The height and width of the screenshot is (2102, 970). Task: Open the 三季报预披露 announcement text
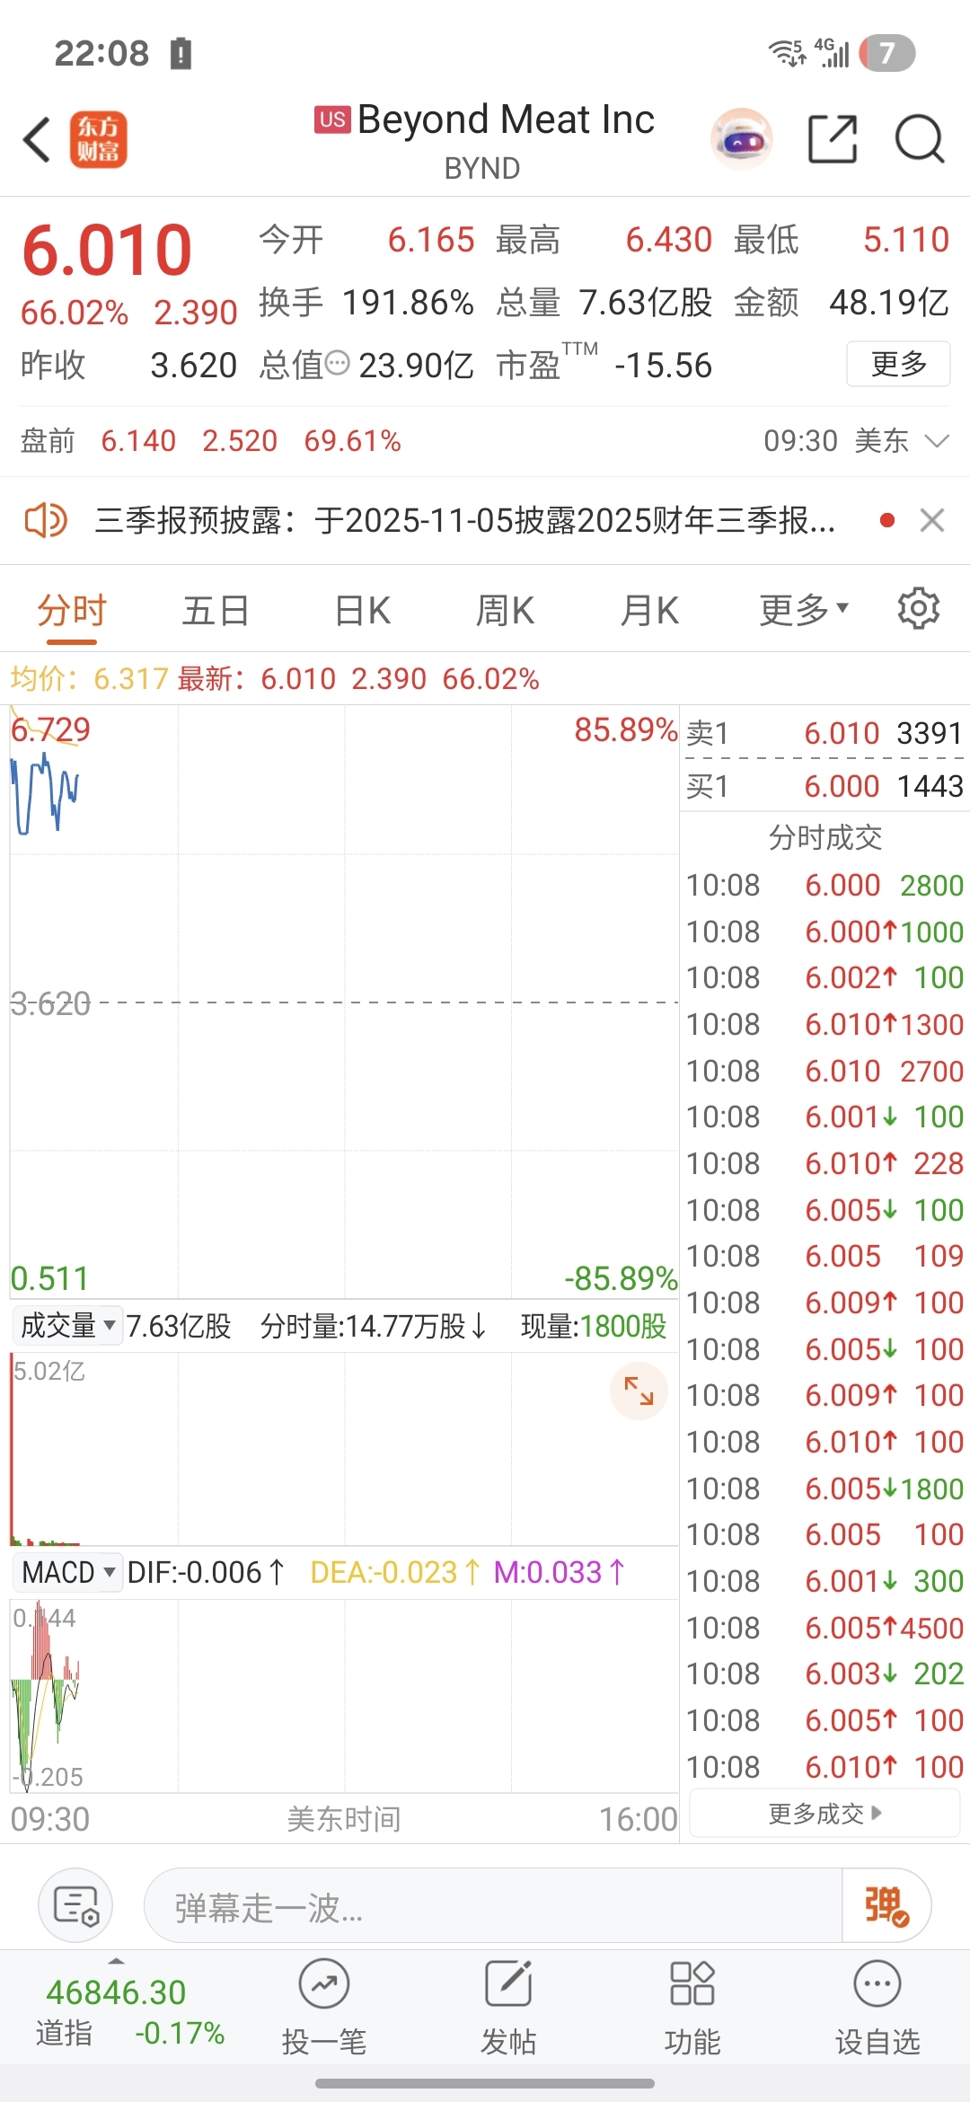(x=465, y=520)
